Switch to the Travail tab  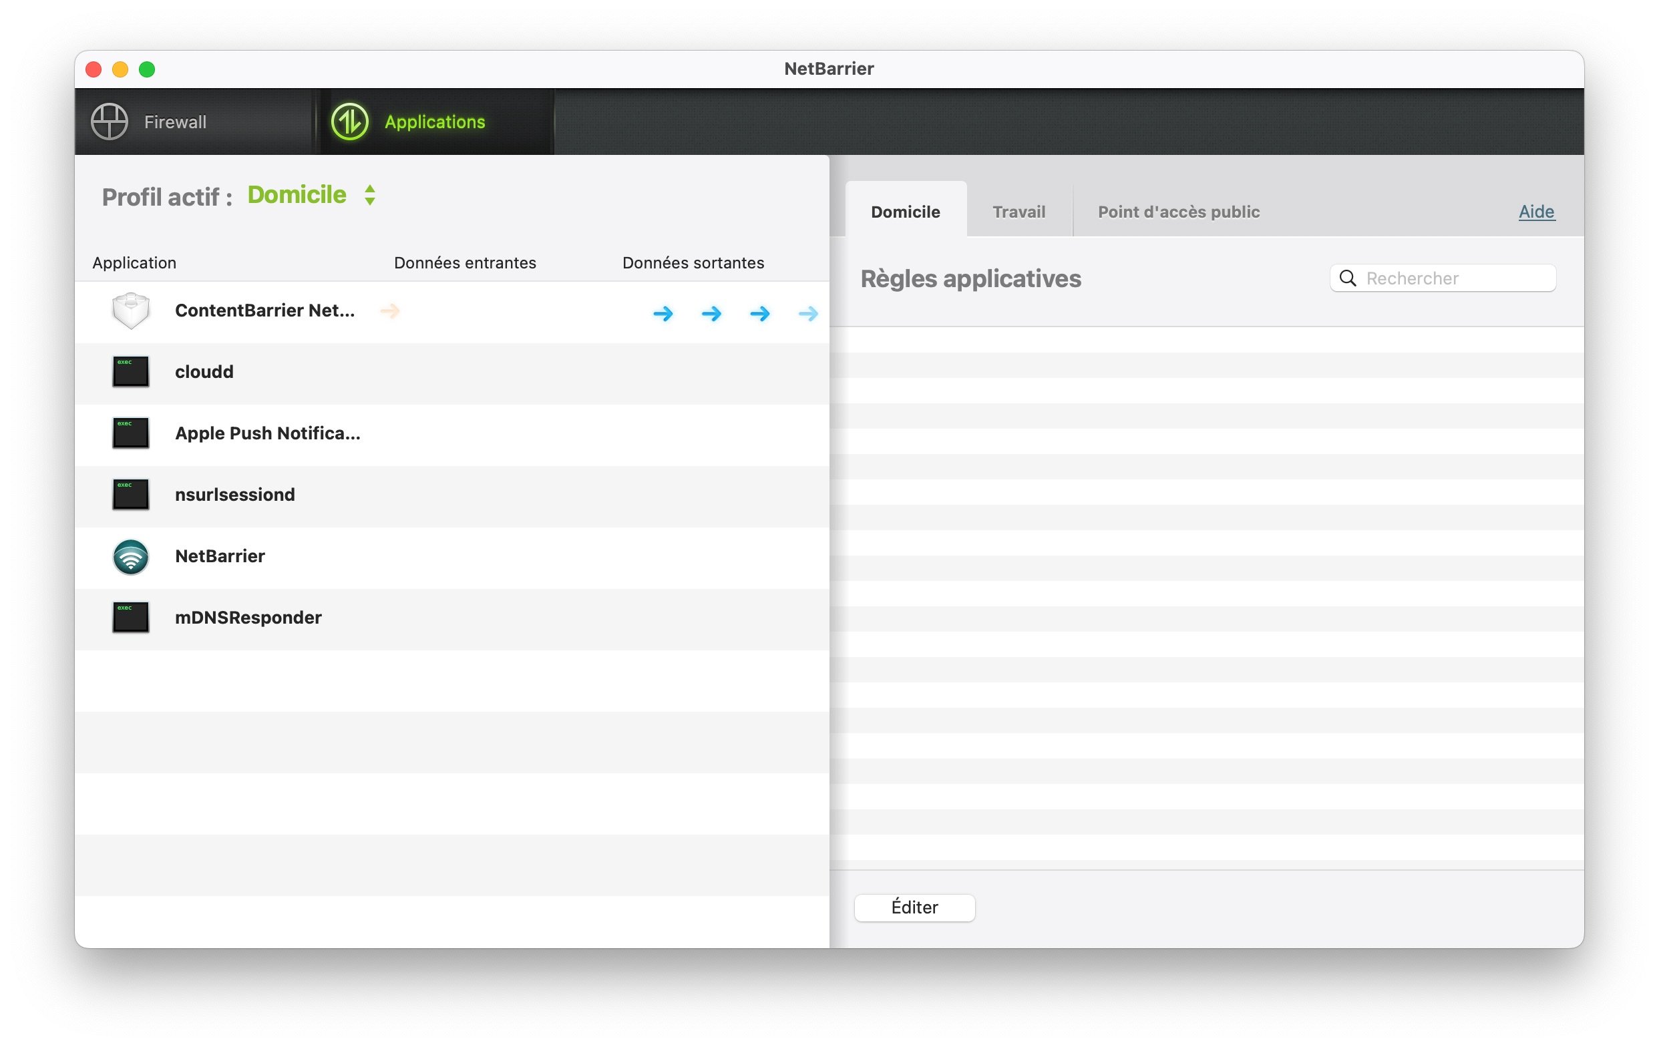[1019, 212]
